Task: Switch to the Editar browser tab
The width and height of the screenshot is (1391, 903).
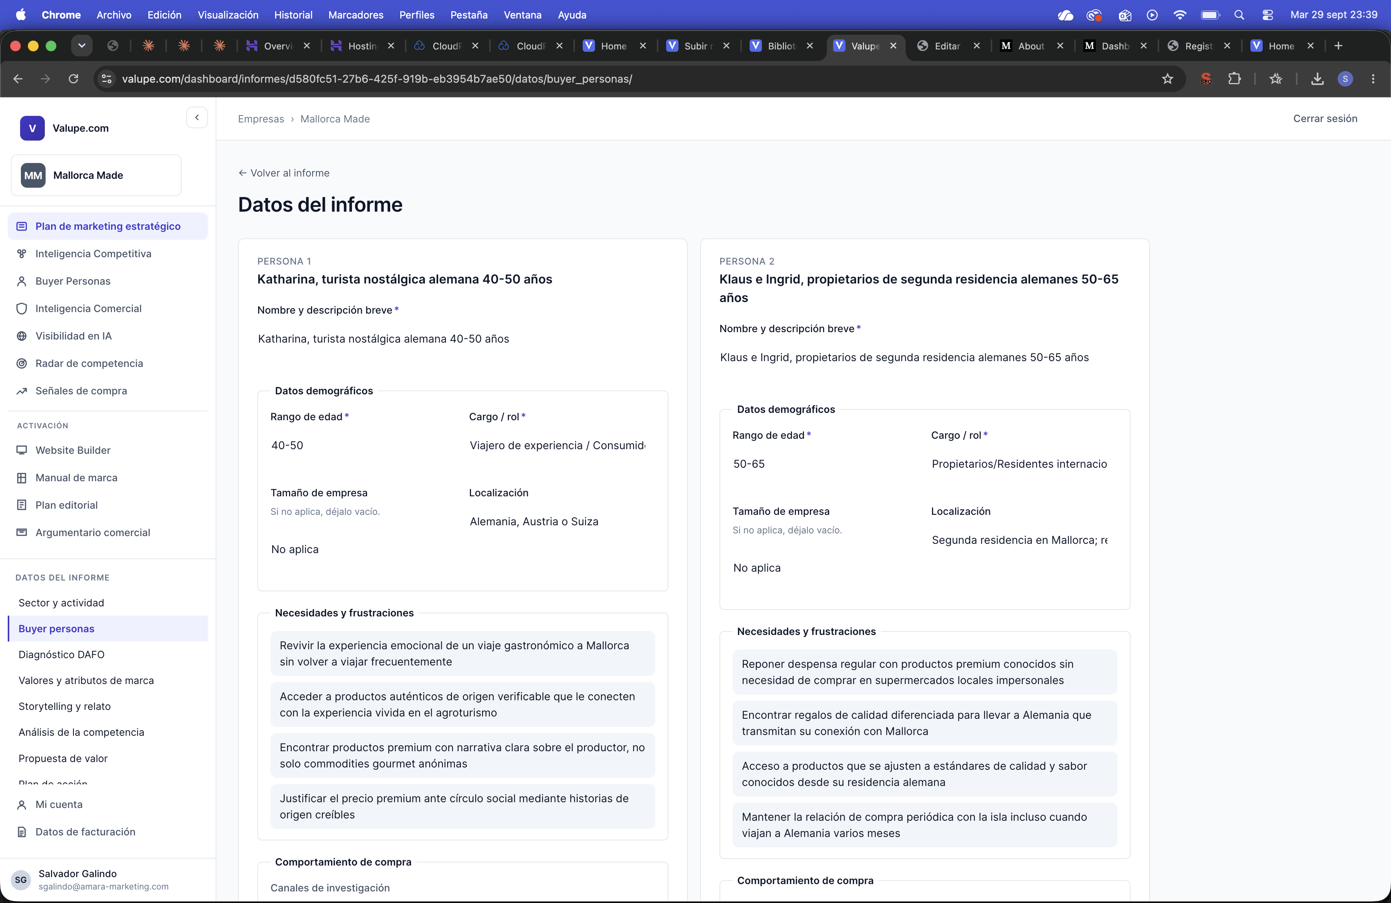Action: pyautogui.click(x=947, y=46)
